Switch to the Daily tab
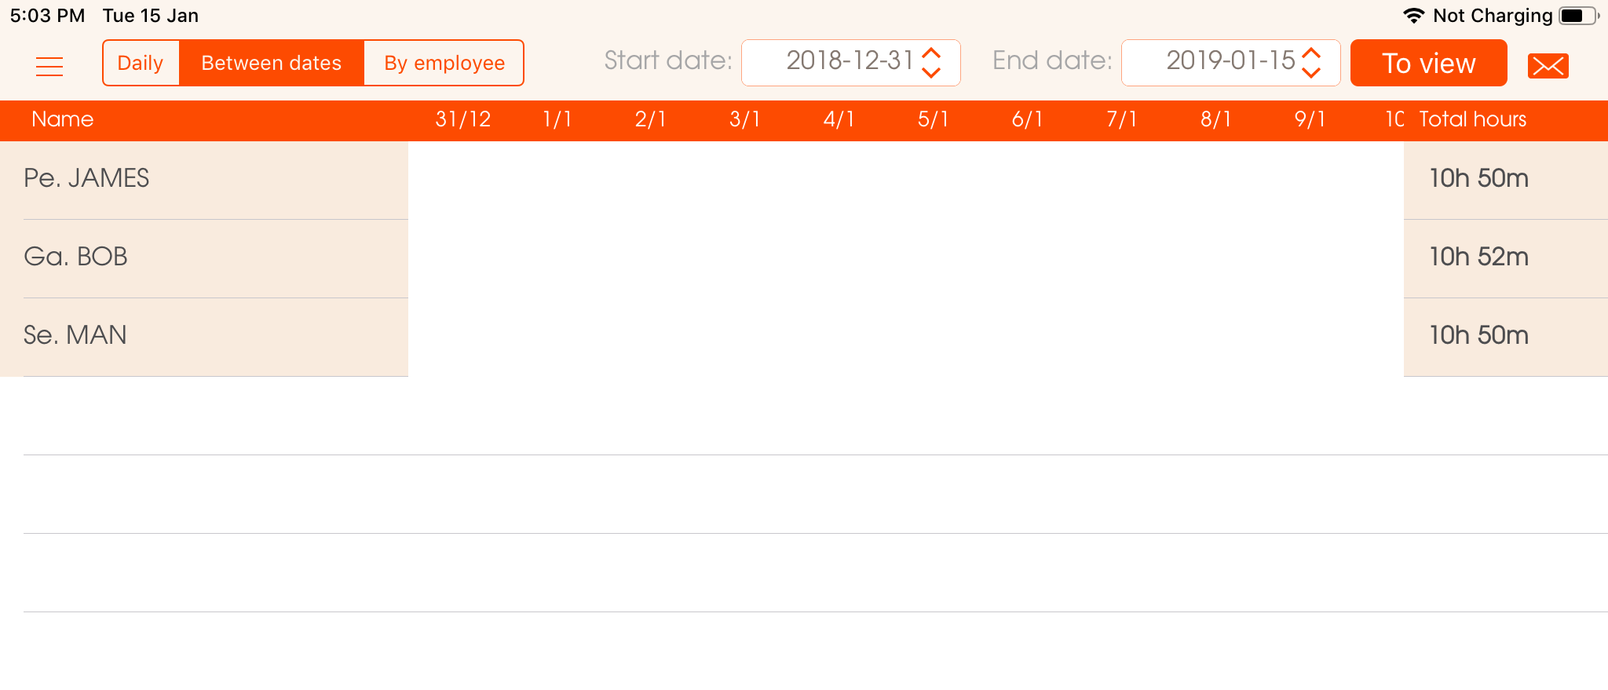 coord(141,63)
